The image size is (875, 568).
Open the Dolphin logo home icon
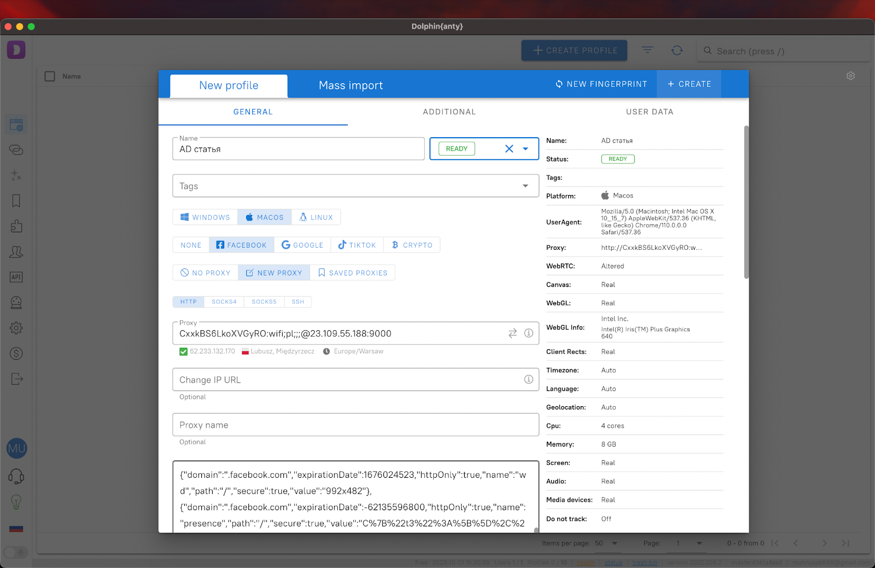16,50
